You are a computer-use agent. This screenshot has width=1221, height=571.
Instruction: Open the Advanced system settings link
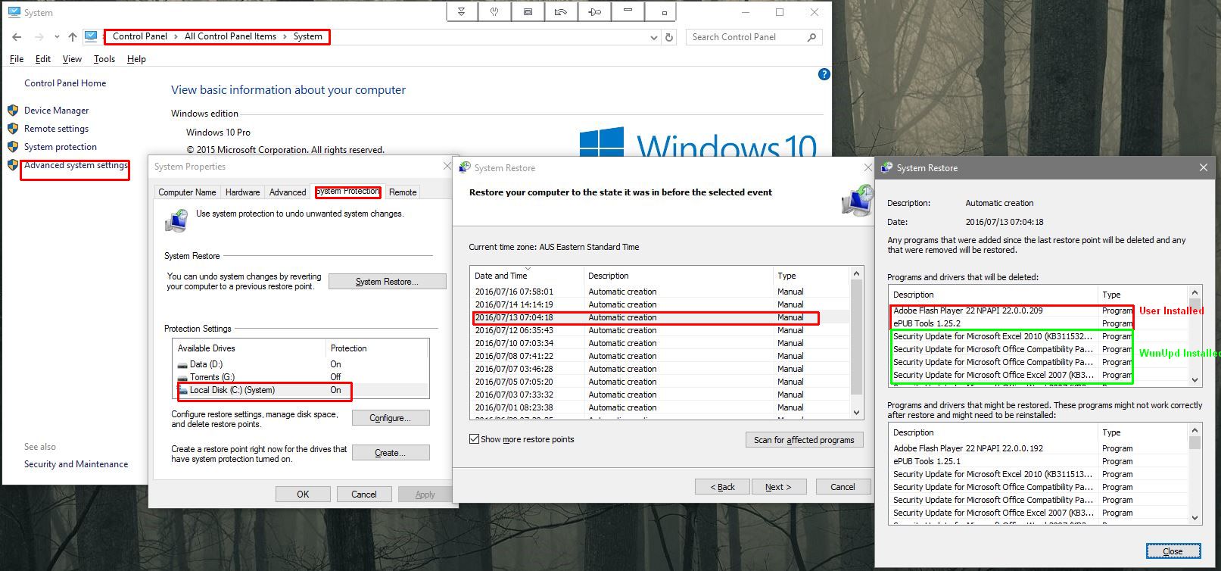(76, 165)
